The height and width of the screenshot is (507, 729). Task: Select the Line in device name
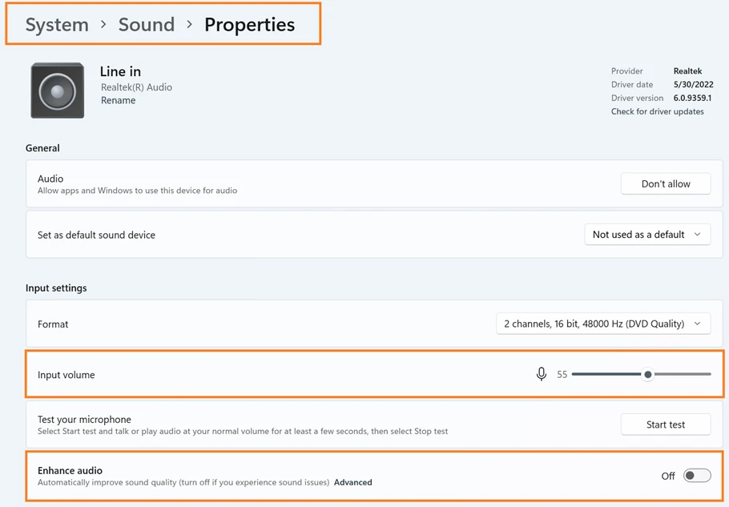(120, 72)
